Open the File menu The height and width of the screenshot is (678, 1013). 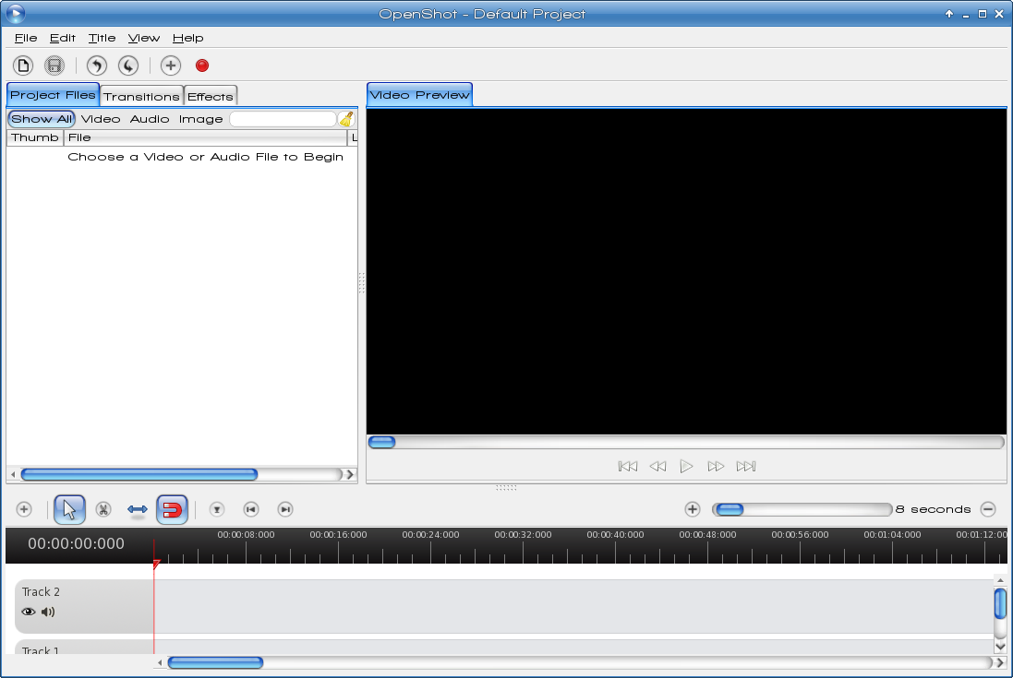(26, 38)
